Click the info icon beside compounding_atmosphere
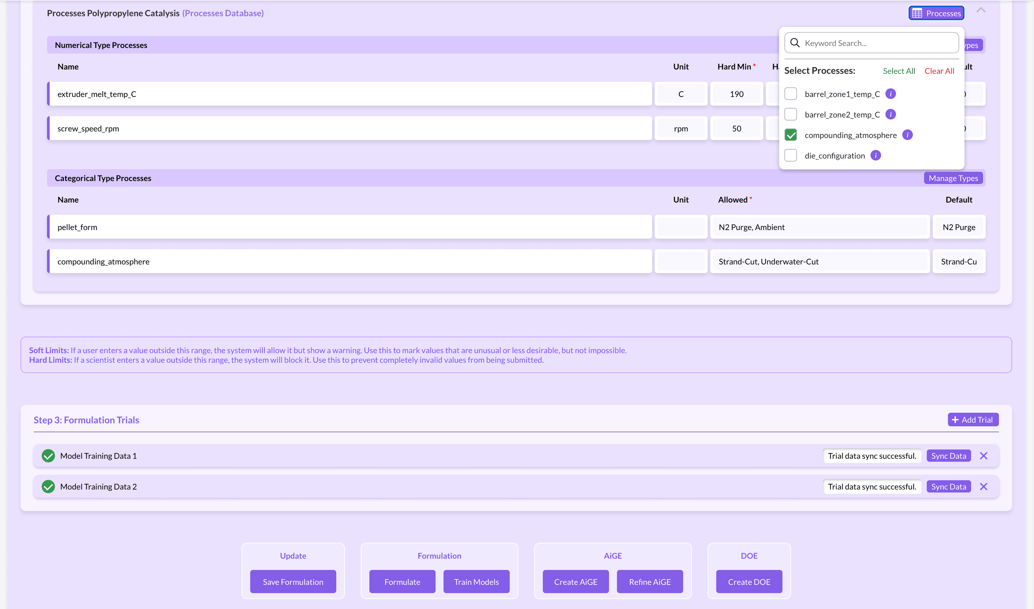Viewport: 1034px width, 609px height. tap(908, 135)
